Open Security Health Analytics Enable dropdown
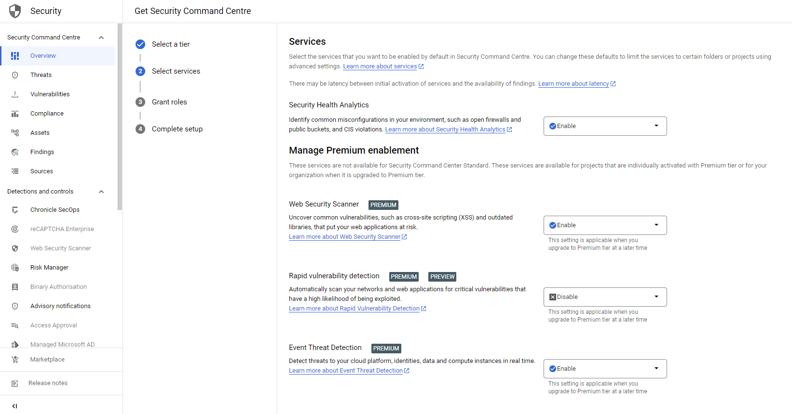The width and height of the screenshot is (792, 414). point(605,126)
